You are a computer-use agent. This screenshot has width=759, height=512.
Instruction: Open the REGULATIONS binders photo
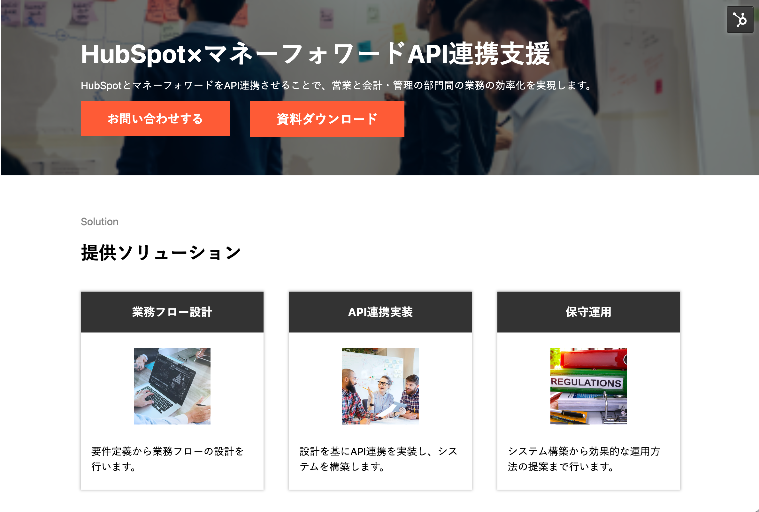588,386
